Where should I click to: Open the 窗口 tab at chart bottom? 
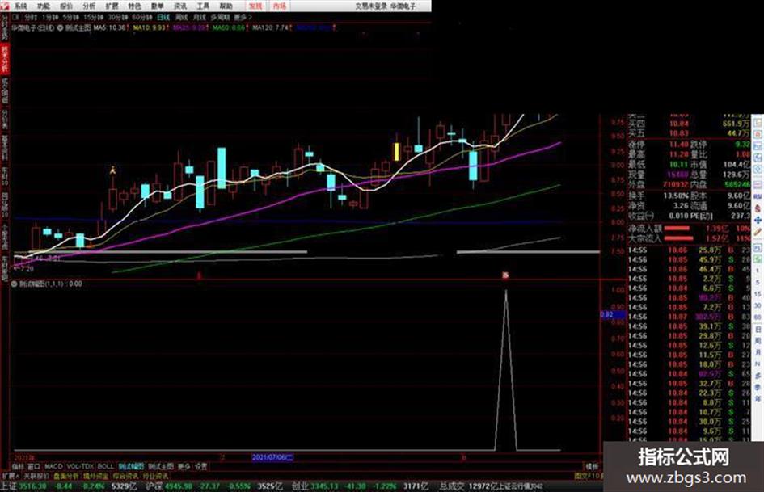[x=34, y=467]
